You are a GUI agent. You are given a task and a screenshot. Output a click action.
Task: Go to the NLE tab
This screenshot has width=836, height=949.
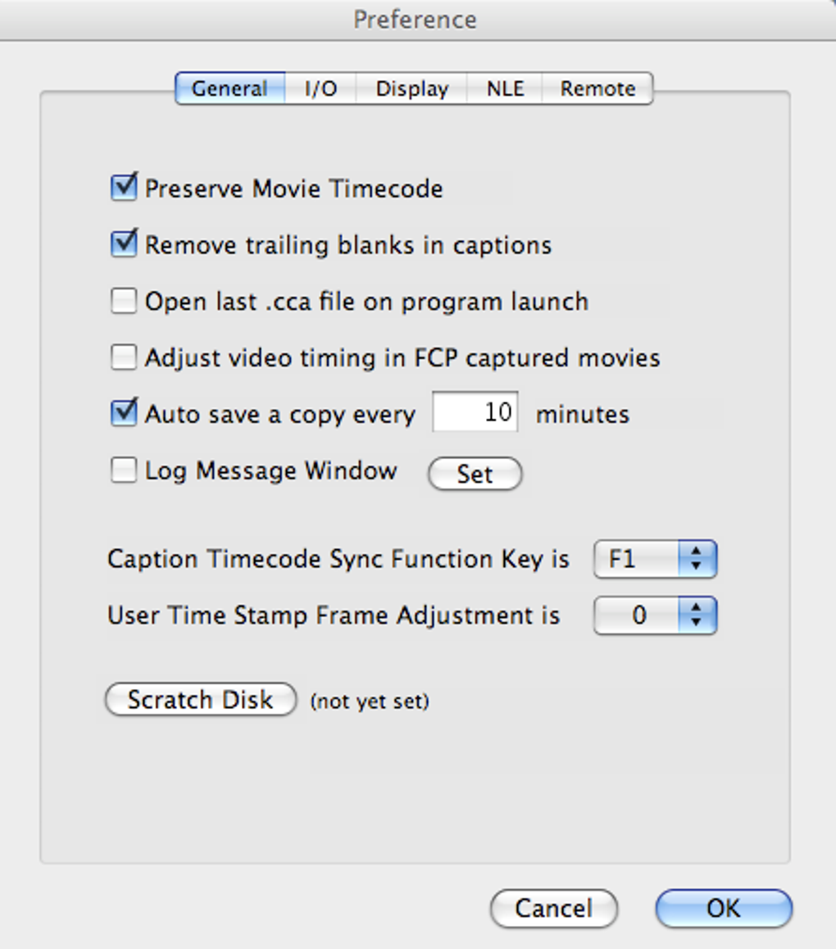(505, 89)
